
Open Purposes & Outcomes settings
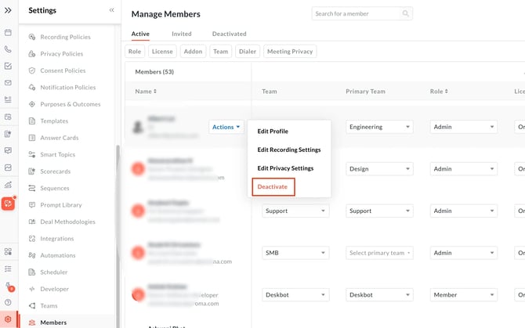71,104
